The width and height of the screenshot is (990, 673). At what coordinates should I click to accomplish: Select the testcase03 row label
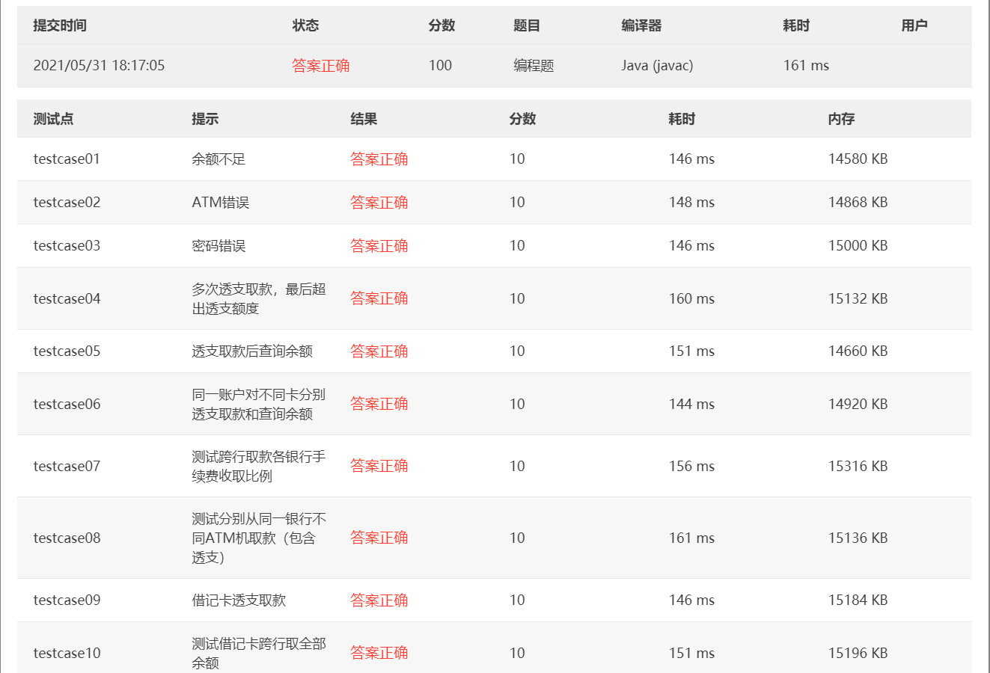coord(67,246)
